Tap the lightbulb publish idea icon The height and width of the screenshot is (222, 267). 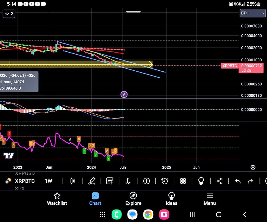(x=201, y=181)
